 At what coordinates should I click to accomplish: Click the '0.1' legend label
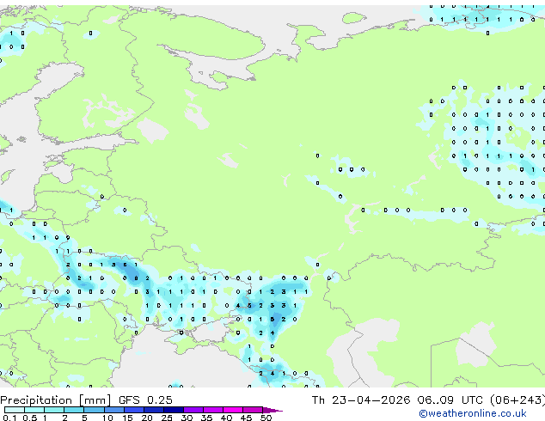tap(9, 418)
